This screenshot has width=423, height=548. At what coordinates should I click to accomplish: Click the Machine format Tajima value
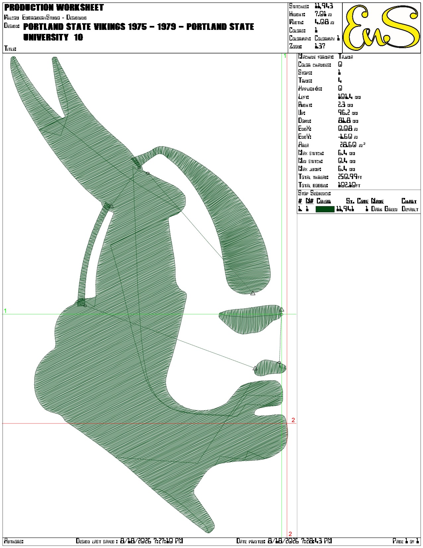345,57
